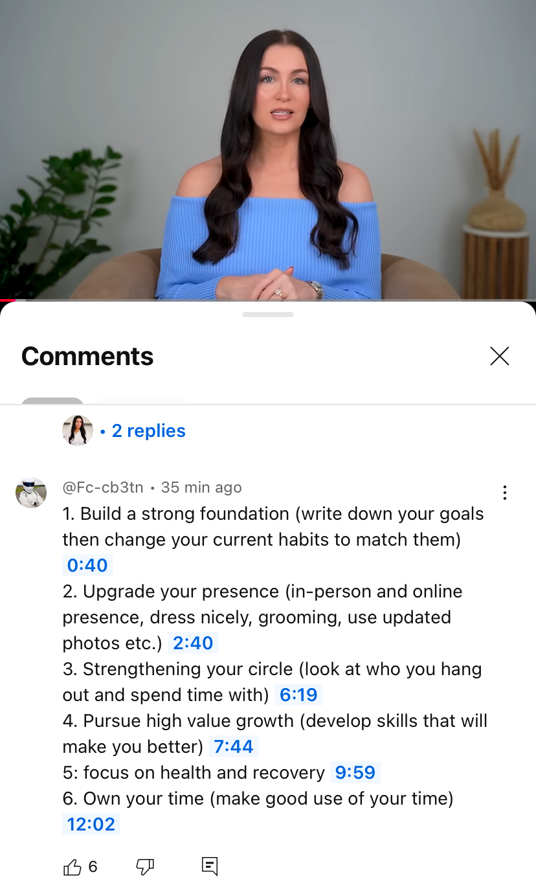Jump to timestamp 9:59
Viewport: 536px width, 892px height.
pos(355,772)
